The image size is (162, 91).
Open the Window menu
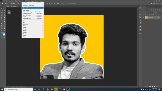[37, 1]
